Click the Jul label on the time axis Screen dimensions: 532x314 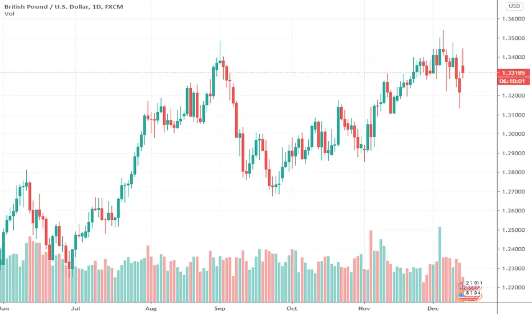click(75, 308)
